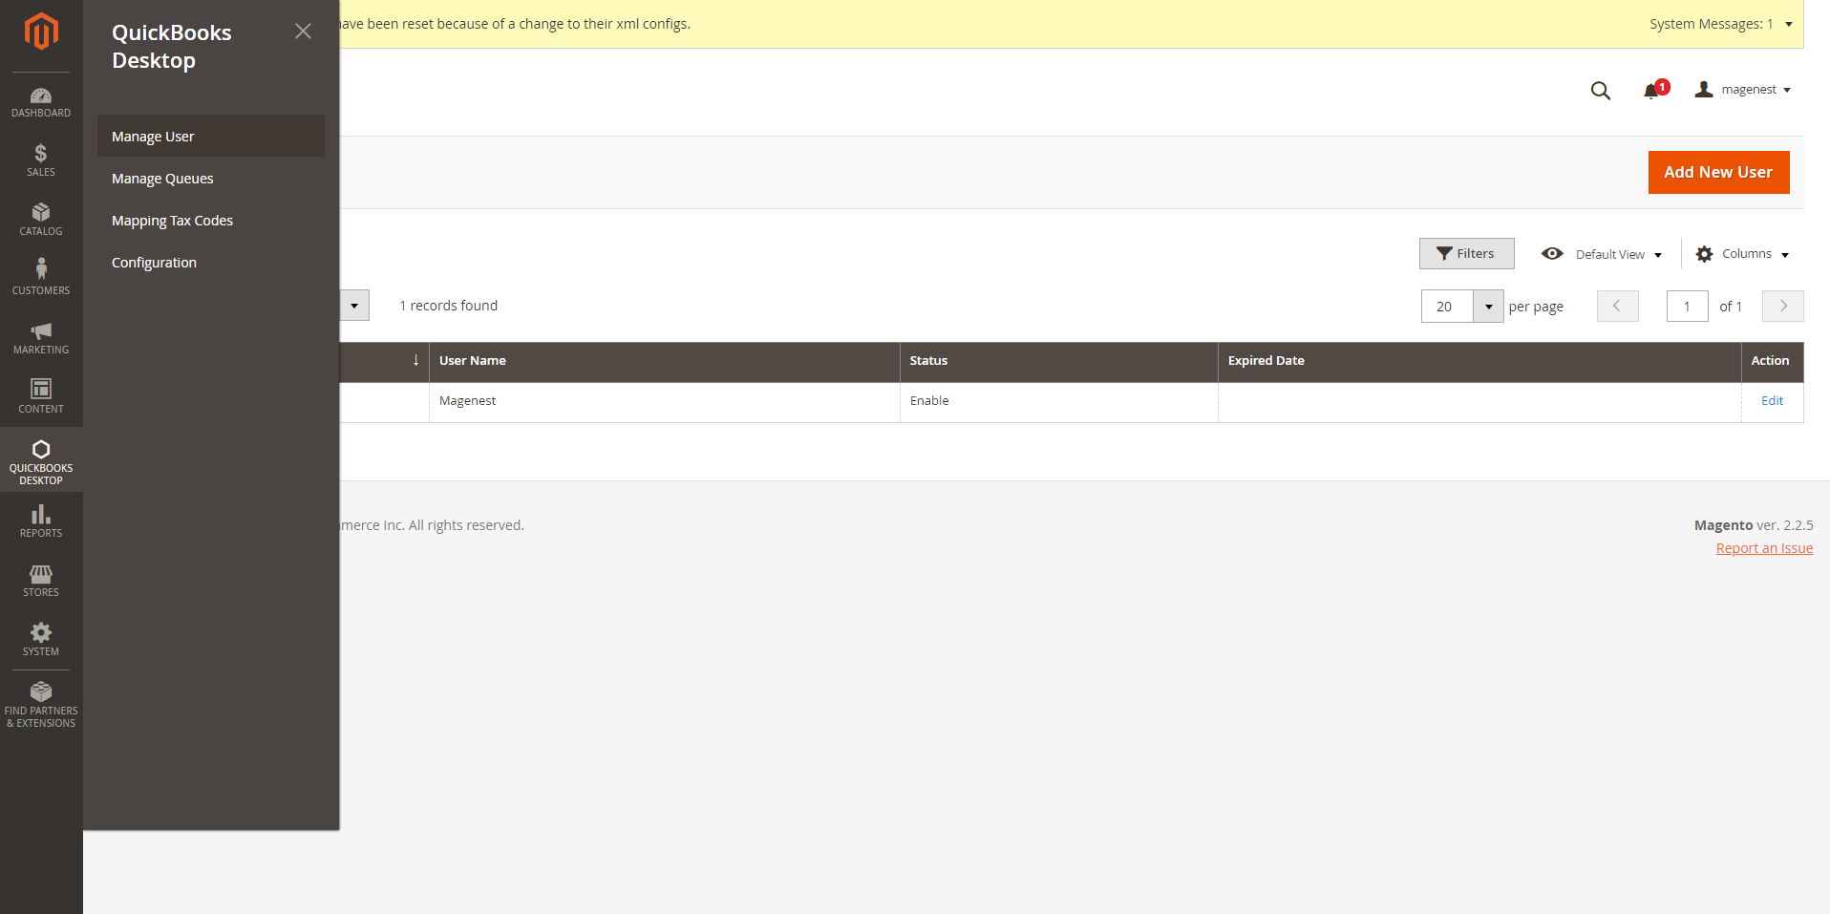Click the current page number field

(1687, 307)
